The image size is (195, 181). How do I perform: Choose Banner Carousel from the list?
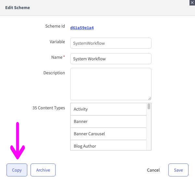click(109, 134)
